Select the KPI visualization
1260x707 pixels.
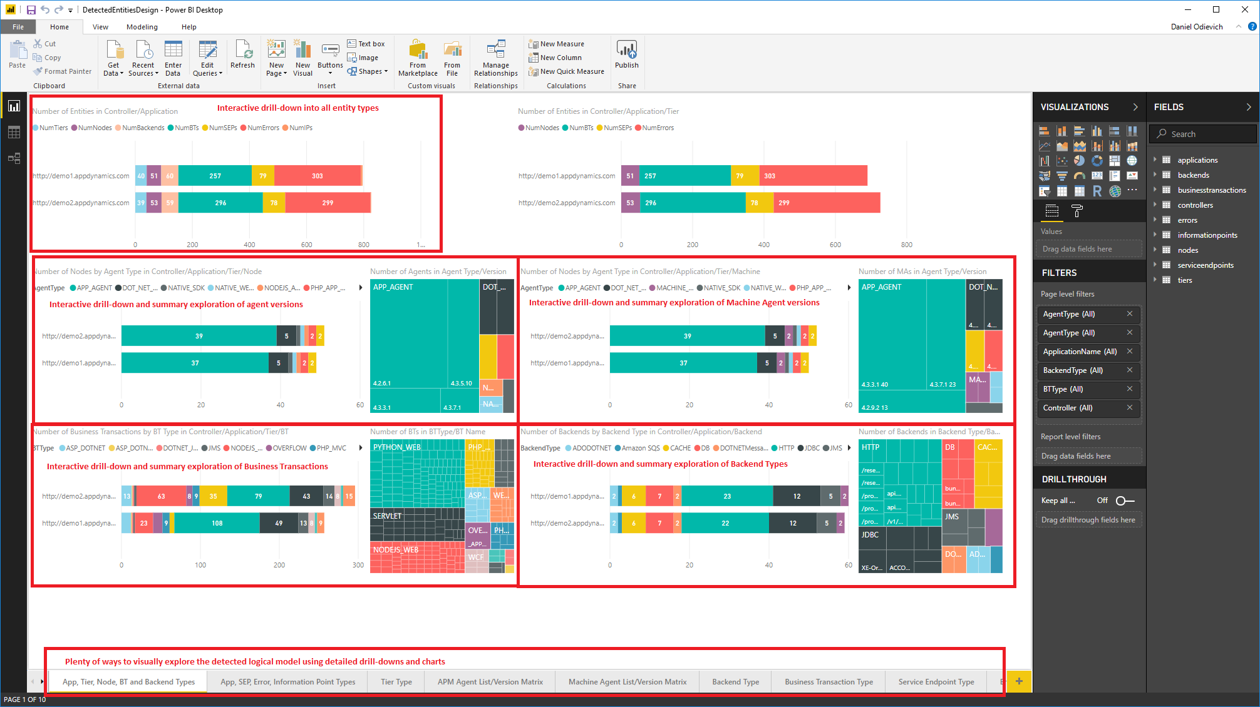click(1132, 176)
